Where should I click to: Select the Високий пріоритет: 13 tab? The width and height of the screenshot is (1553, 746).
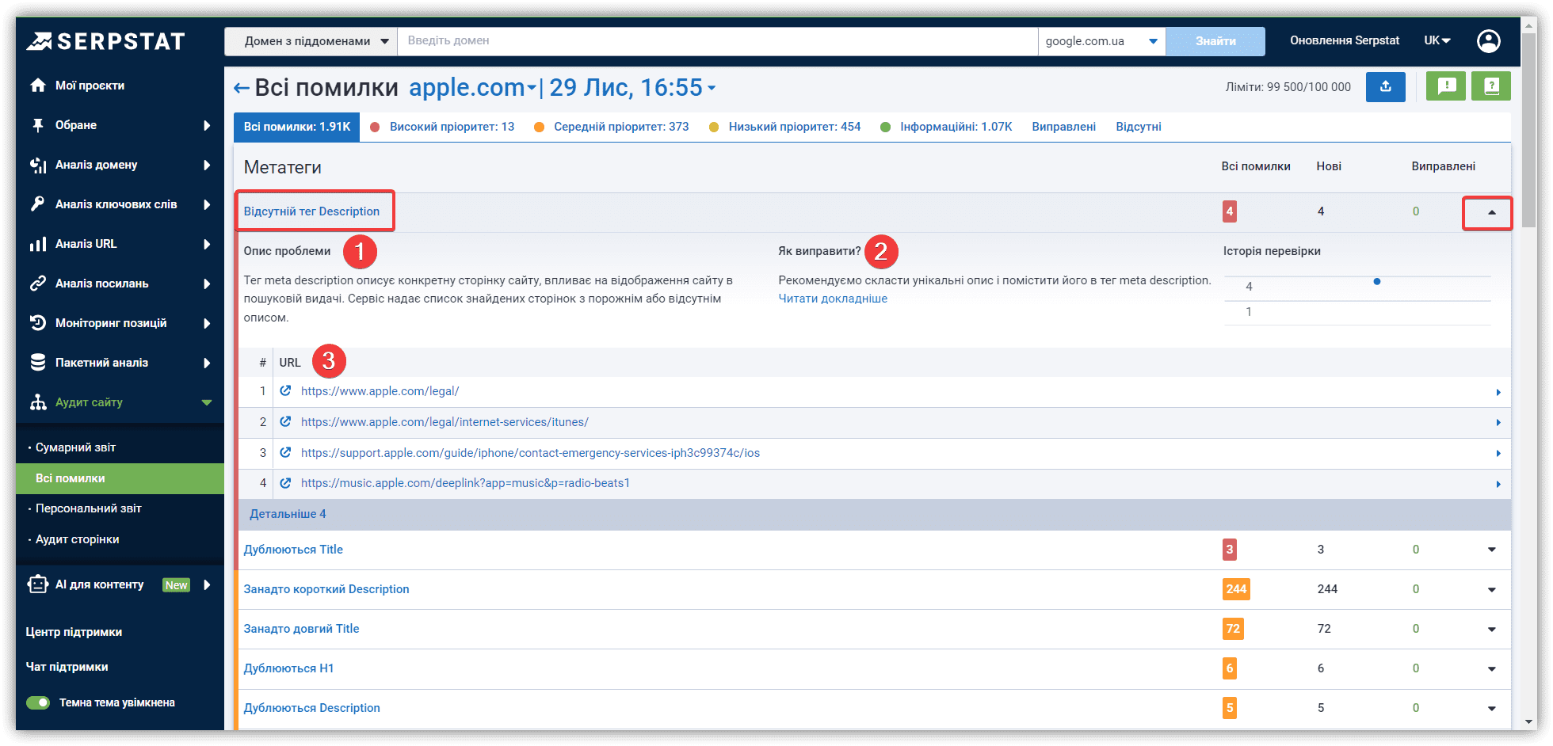[x=442, y=127]
